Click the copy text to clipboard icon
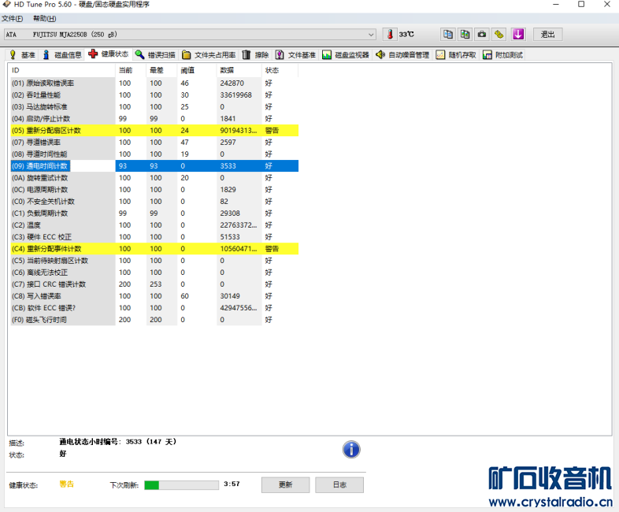Screen dimensions: 619x512 point(447,35)
